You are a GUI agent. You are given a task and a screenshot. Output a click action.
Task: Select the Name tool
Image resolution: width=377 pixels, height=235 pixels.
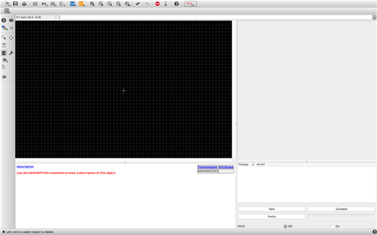(x=4, y=67)
